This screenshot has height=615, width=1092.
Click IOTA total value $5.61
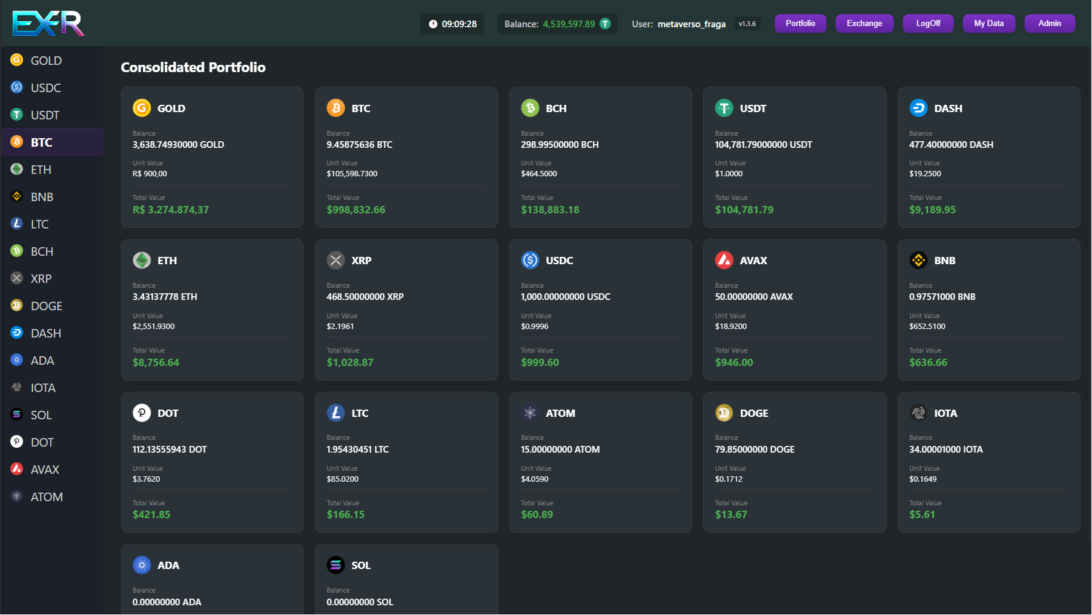922,514
